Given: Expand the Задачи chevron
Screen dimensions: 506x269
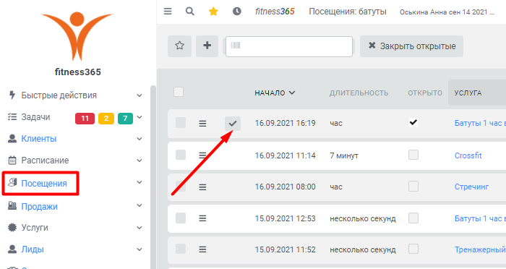Looking at the screenshot, I should tap(140, 117).
